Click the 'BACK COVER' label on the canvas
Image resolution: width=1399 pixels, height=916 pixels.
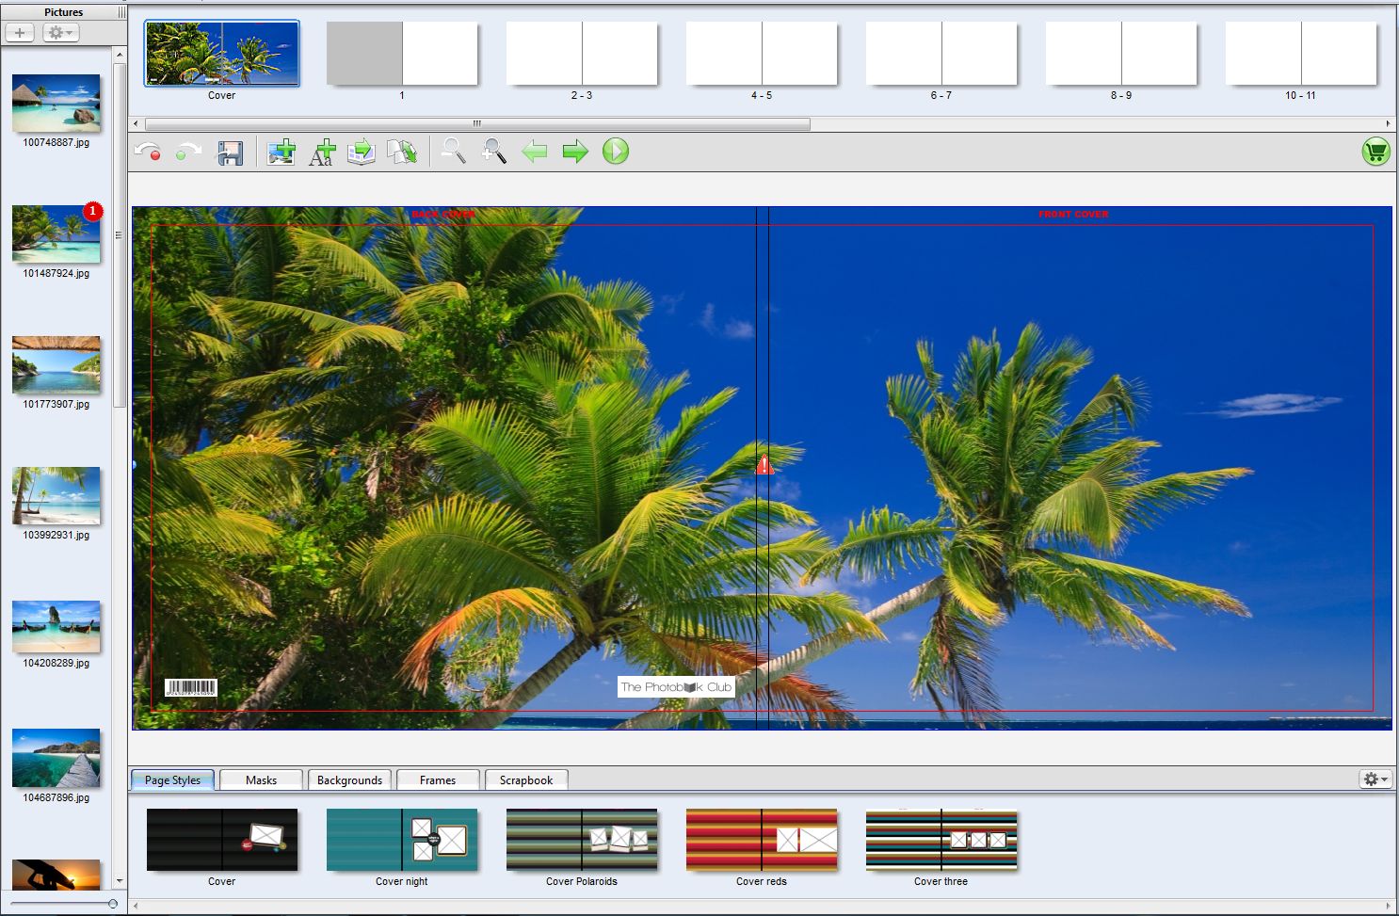(x=443, y=215)
